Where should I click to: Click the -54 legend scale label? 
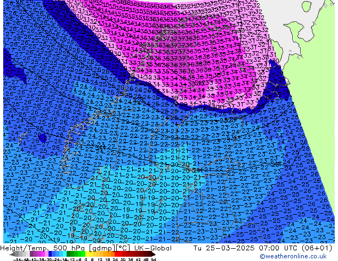click(x=17, y=259)
